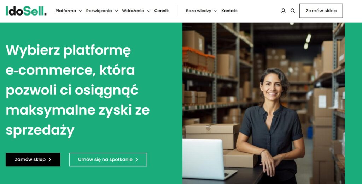This screenshot has width=362, height=184.
Task: Open the Kontakt link
Action: point(229,11)
